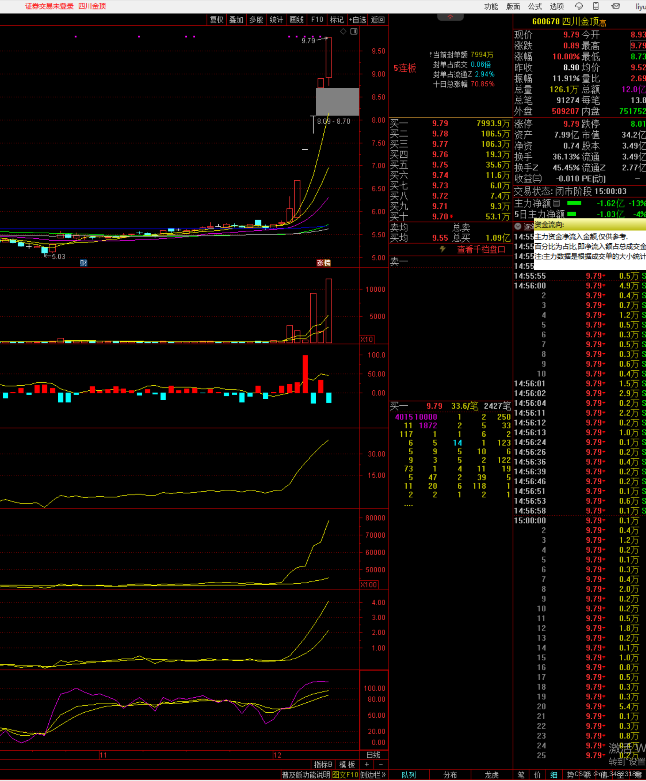Select the 日线 period label

[373, 755]
